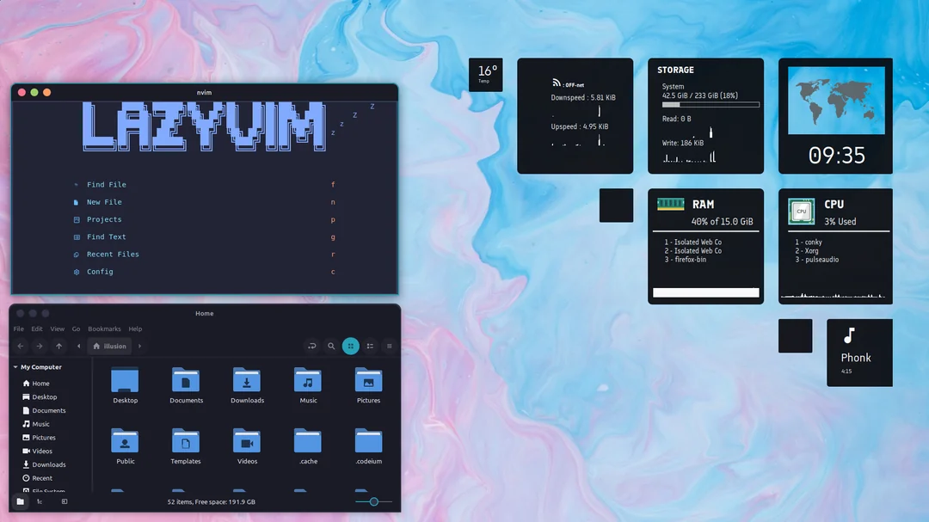
Task: Open the Edit menu
Action: click(37, 329)
